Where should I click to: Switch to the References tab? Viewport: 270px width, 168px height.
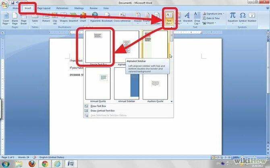(x=62, y=8)
